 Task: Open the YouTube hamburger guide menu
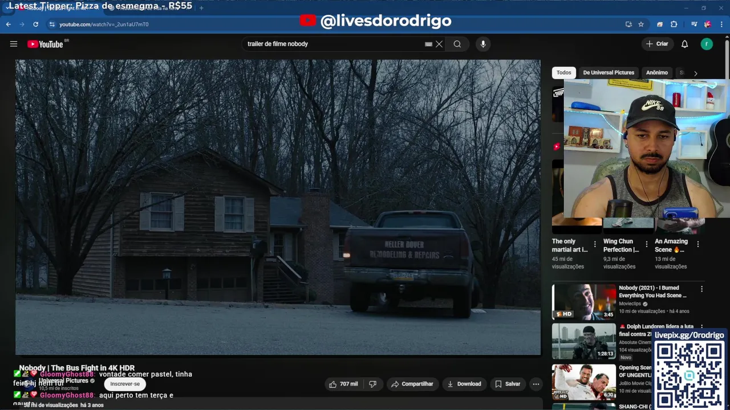[14, 44]
